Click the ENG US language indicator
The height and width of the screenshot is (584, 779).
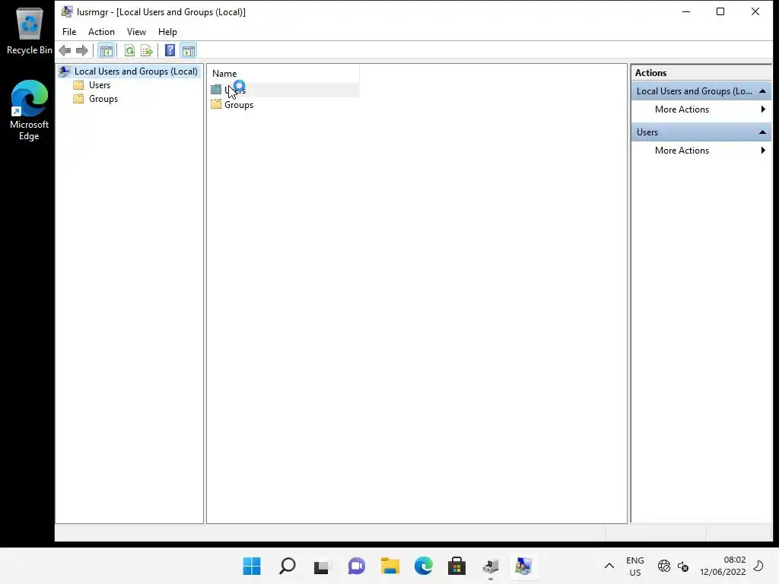635,566
